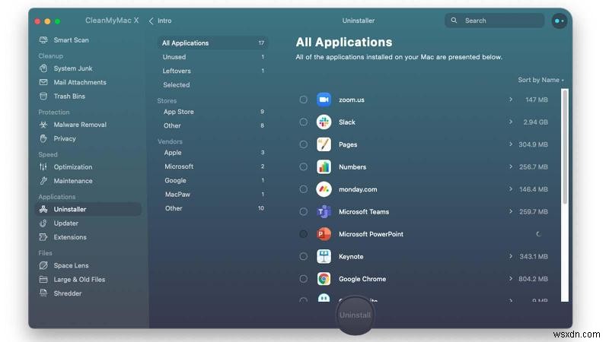Click the monday.com app icon
Screen dimensions: 609x342
(x=324, y=189)
